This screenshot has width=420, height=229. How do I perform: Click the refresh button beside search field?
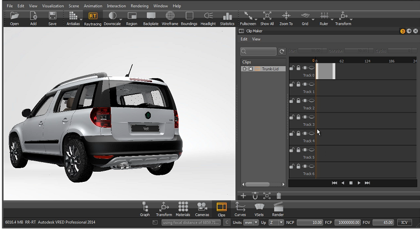point(282,51)
